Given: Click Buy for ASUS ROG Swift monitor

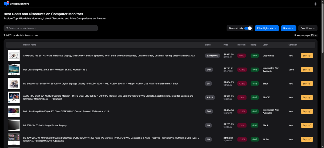Looking at the screenshot, I should tap(307, 97).
